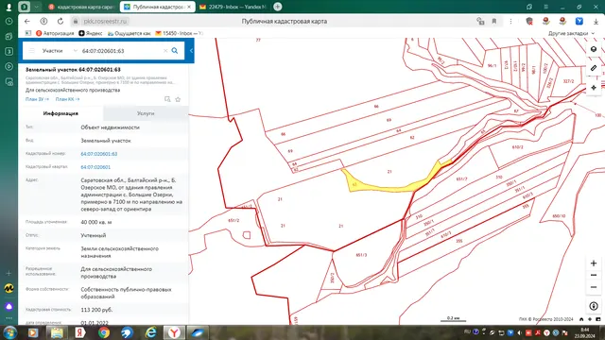Open the Windows Start button

point(9,332)
